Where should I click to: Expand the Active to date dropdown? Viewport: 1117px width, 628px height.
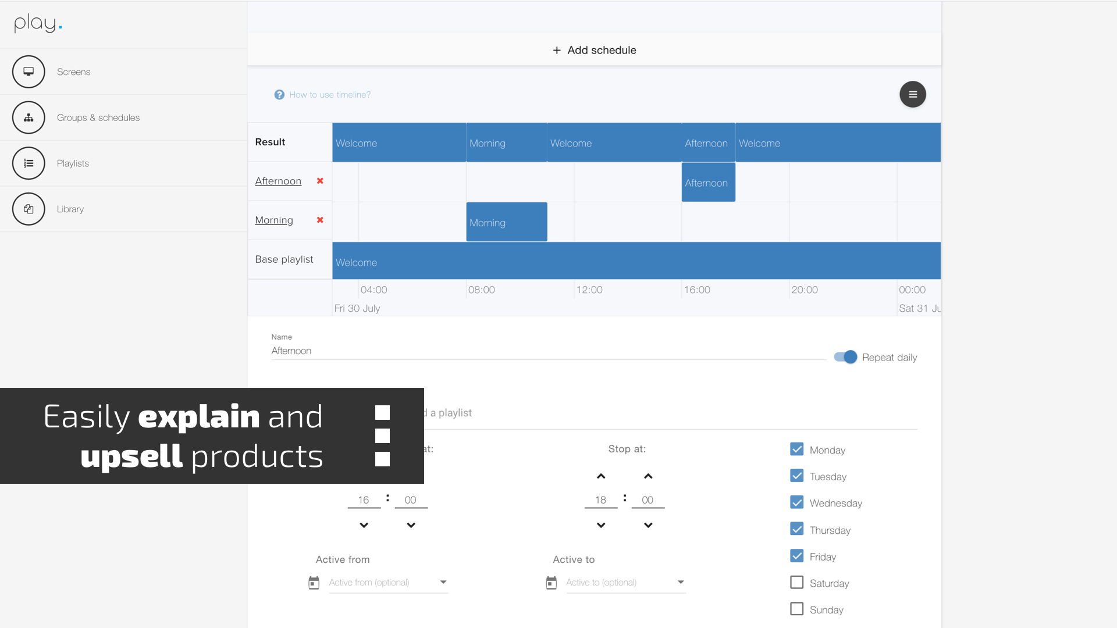pos(681,582)
